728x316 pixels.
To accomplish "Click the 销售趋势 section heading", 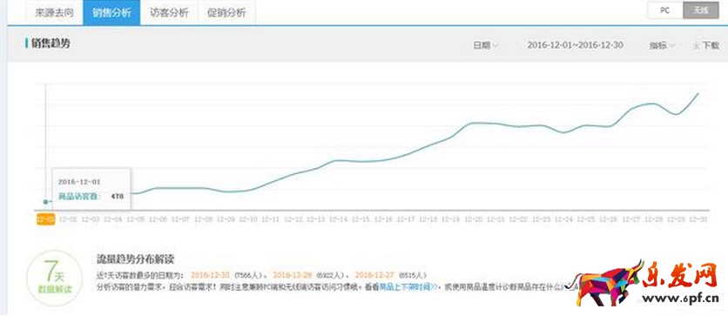I will point(51,44).
